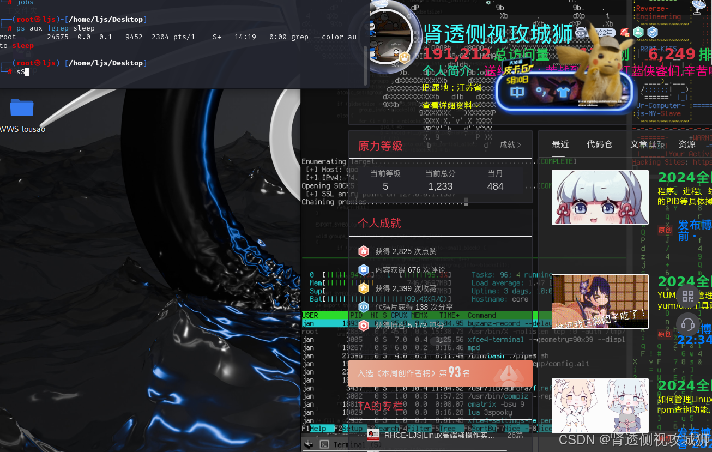
Task: Switch to the 文章 tab
Action: click(645, 144)
